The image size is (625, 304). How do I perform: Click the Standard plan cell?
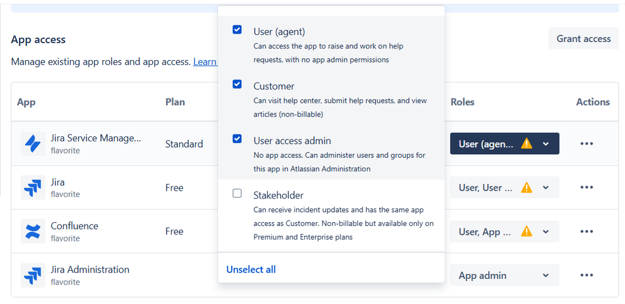(x=184, y=144)
